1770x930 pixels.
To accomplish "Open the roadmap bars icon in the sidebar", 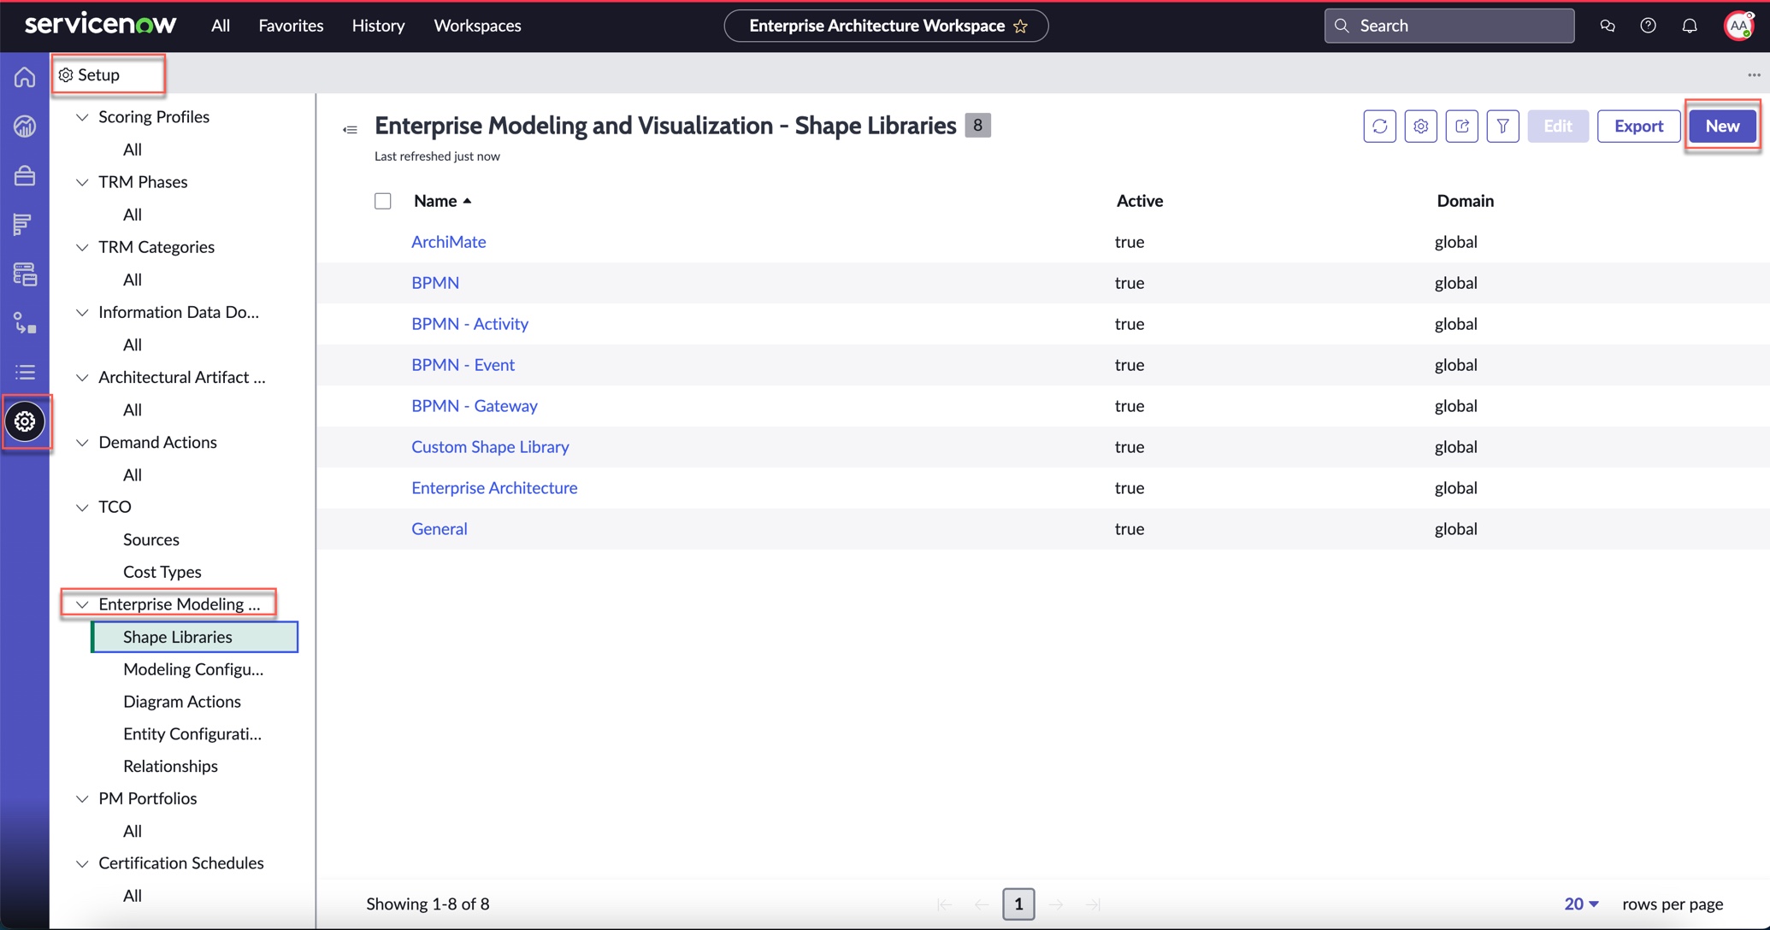I will 23,224.
